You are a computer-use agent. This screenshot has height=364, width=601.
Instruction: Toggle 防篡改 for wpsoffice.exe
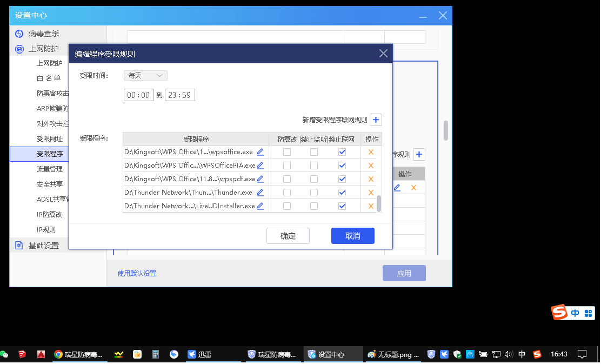(x=286, y=153)
